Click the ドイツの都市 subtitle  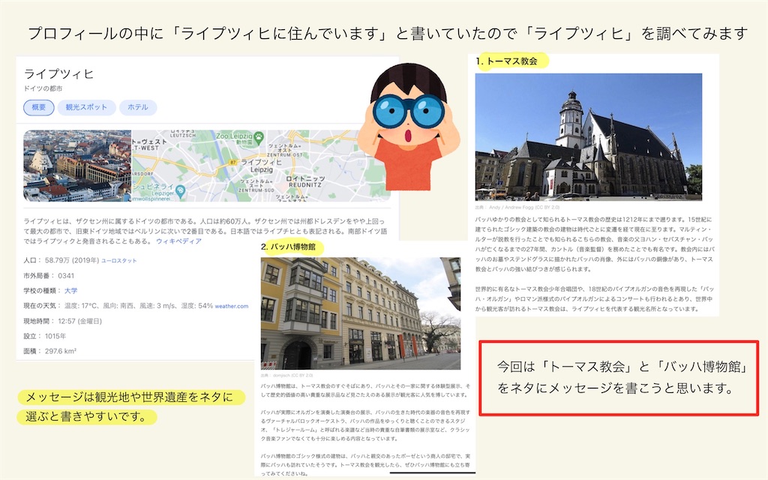coord(43,88)
